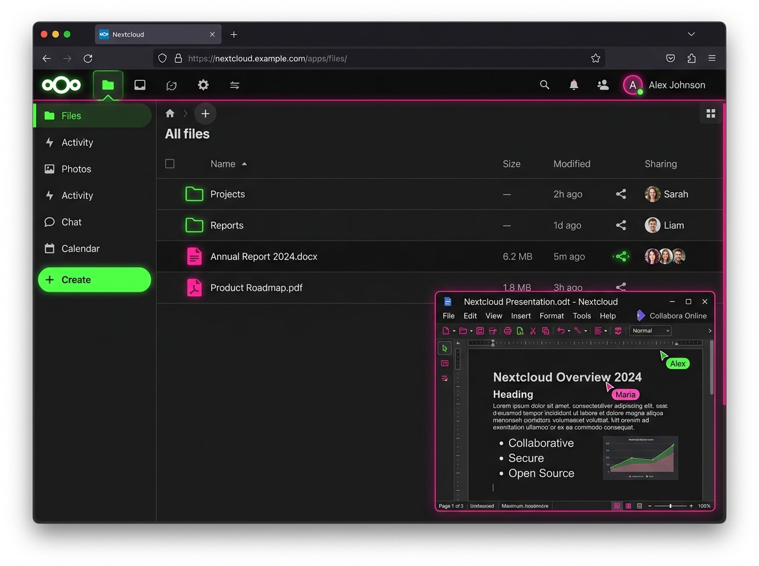
Task: Select the Nextcloud browser tab
Action: [157, 34]
